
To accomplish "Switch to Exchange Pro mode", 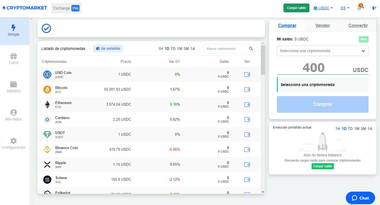I will [x=66, y=8].
